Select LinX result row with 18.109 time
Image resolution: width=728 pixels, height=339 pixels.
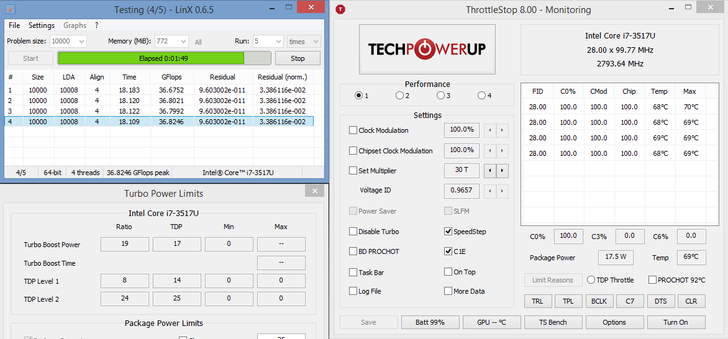[x=159, y=122]
